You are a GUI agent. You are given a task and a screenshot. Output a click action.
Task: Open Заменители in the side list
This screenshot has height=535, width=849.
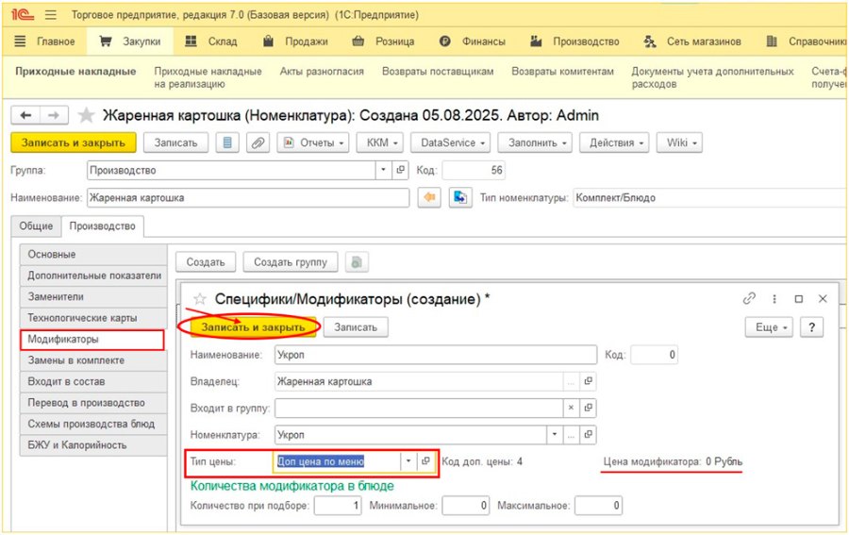tap(93, 296)
